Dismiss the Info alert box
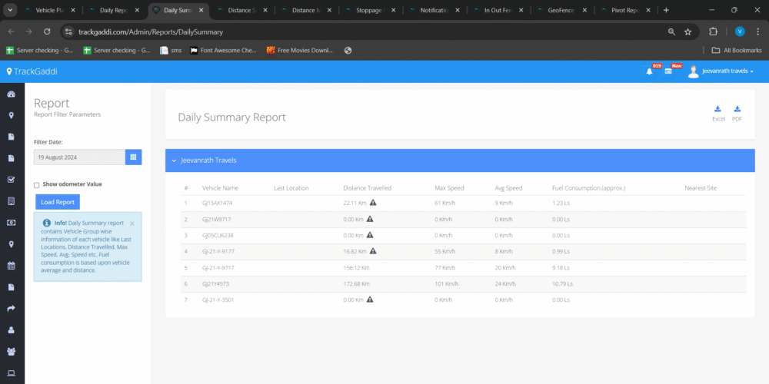The width and height of the screenshot is (769, 384). click(x=131, y=223)
